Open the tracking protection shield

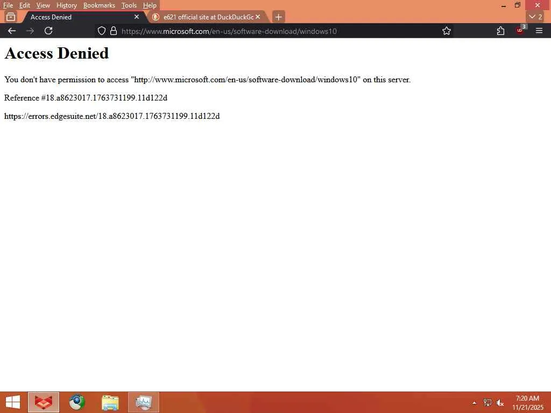[102, 31]
